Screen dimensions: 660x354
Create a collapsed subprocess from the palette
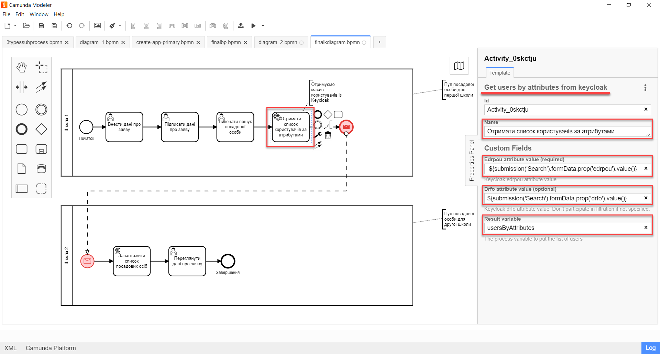[x=41, y=149]
